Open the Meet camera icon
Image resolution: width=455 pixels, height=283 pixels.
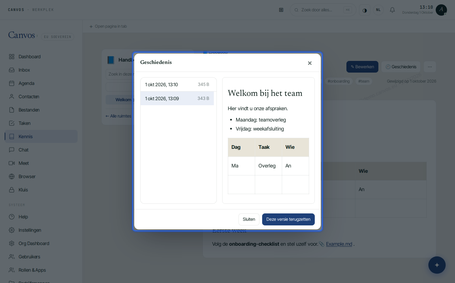12,163
